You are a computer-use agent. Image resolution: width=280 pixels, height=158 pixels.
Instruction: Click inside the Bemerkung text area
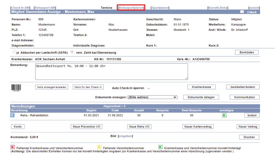point(111,72)
